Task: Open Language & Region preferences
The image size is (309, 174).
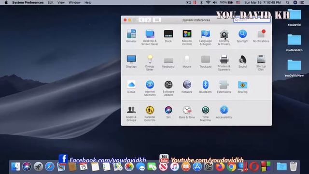Action: pyautogui.click(x=205, y=37)
